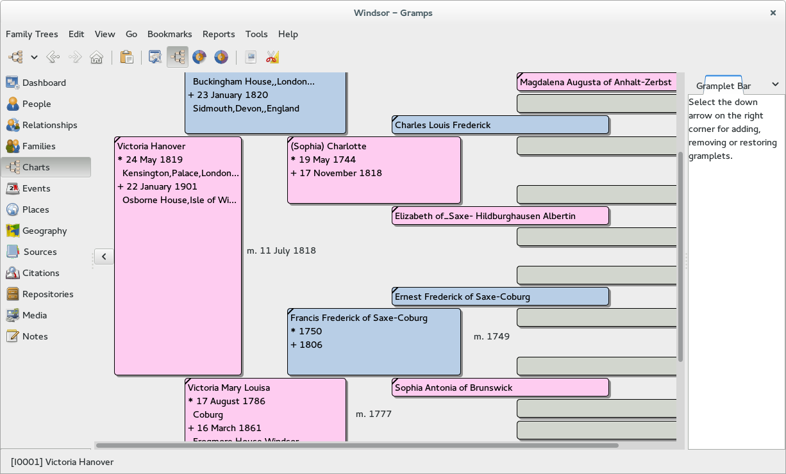Image resolution: width=786 pixels, height=474 pixels.
Task: Go back to the previous person arrow
Action: [x=54, y=58]
